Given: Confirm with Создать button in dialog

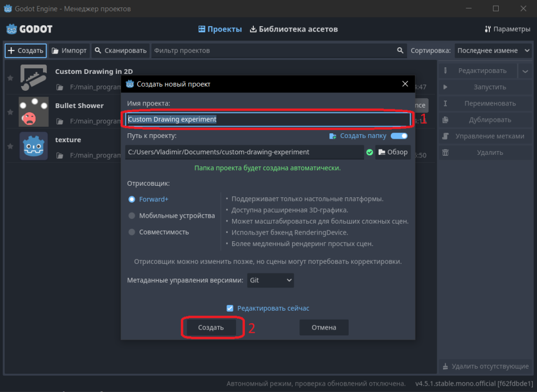Looking at the screenshot, I should coord(211,327).
